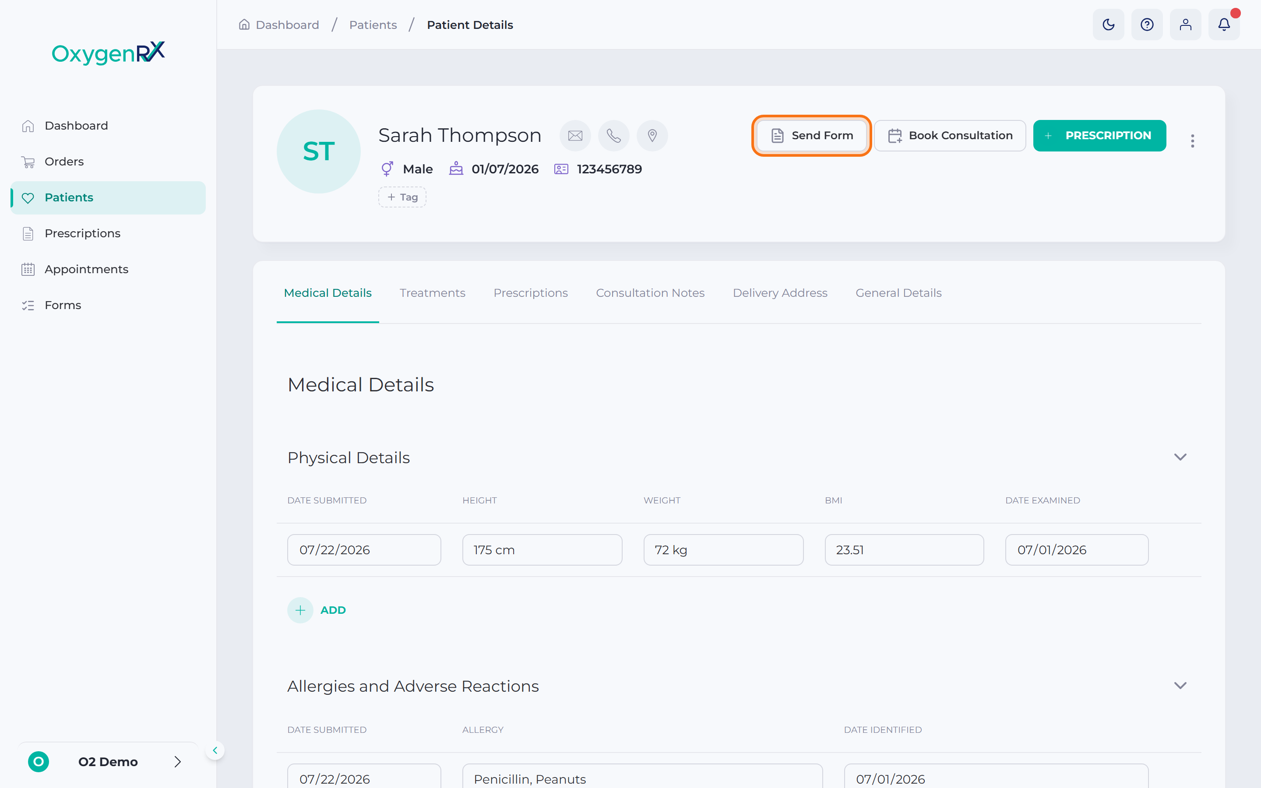Image resolution: width=1261 pixels, height=788 pixels.
Task: Click the green plus ADD icon
Action: (300, 610)
